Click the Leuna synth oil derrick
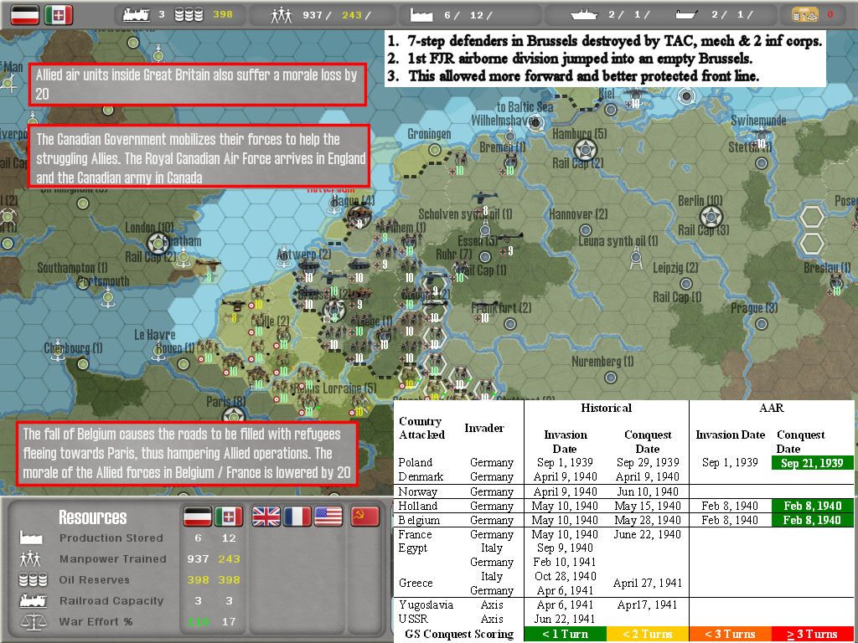The height and width of the screenshot is (643, 858). 636,258
